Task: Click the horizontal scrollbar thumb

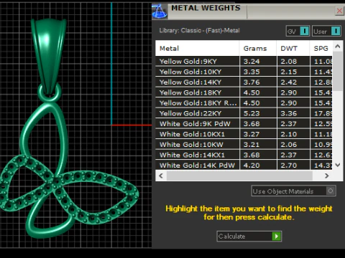Action: pyautogui.click(x=239, y=176)
